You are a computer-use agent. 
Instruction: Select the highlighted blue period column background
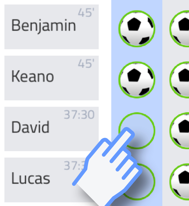click(x=137, y=103)
